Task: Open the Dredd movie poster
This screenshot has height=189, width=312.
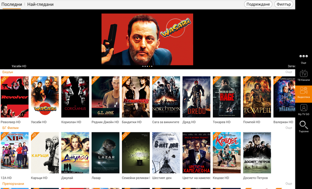Action: (197, 97)
